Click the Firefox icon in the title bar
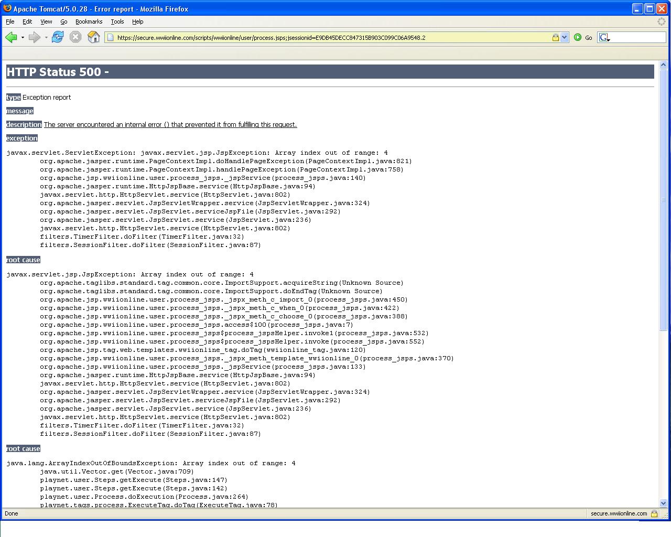This screenshot has height=537, width=671. pyautogui.click(x=7, y=8)
